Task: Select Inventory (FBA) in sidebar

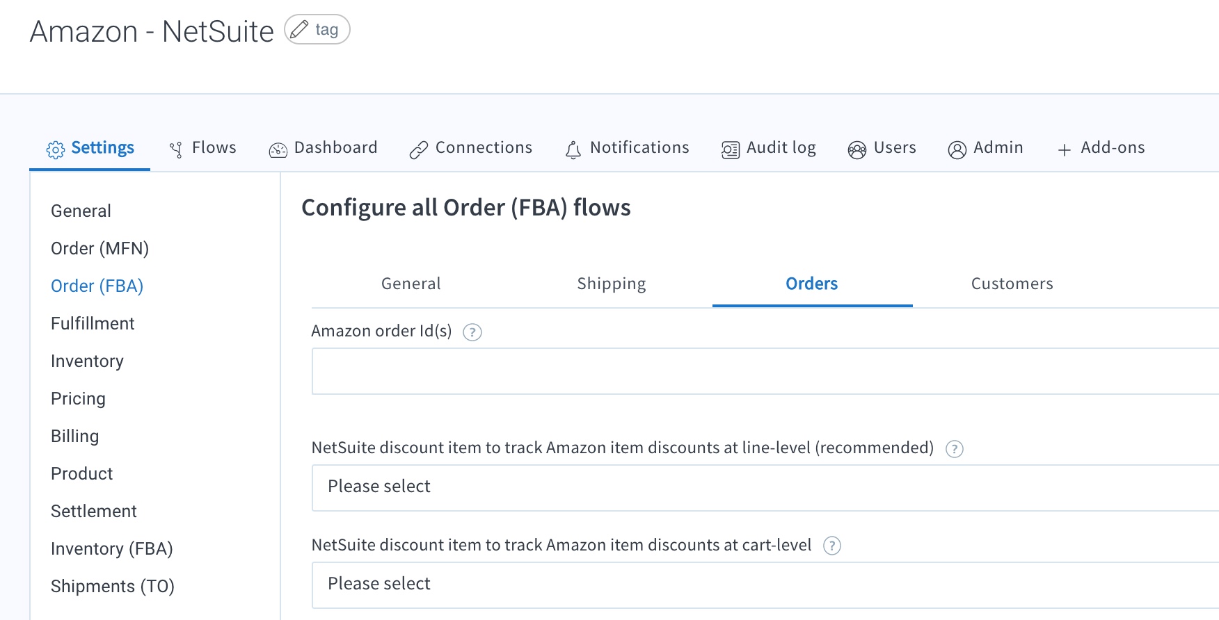Action: click(x=112, y=549)
